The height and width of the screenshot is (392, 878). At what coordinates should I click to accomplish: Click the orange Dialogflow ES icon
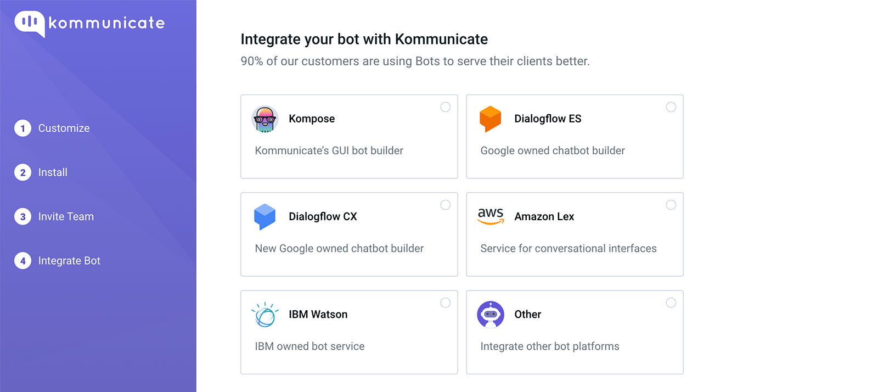tap(491, 119)
